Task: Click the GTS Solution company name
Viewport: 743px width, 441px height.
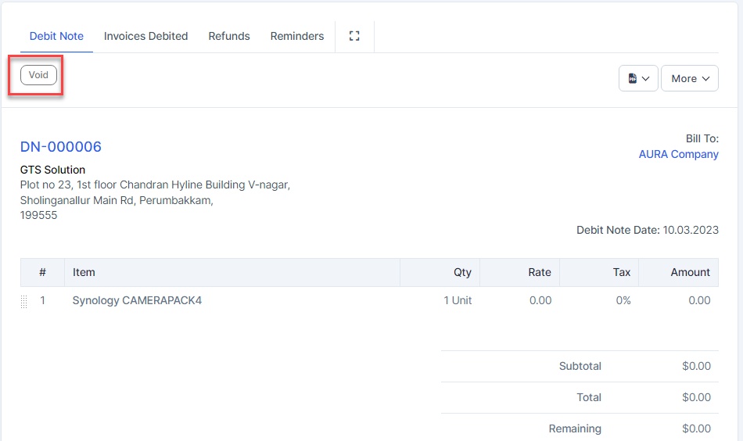Action: point(52,170)
